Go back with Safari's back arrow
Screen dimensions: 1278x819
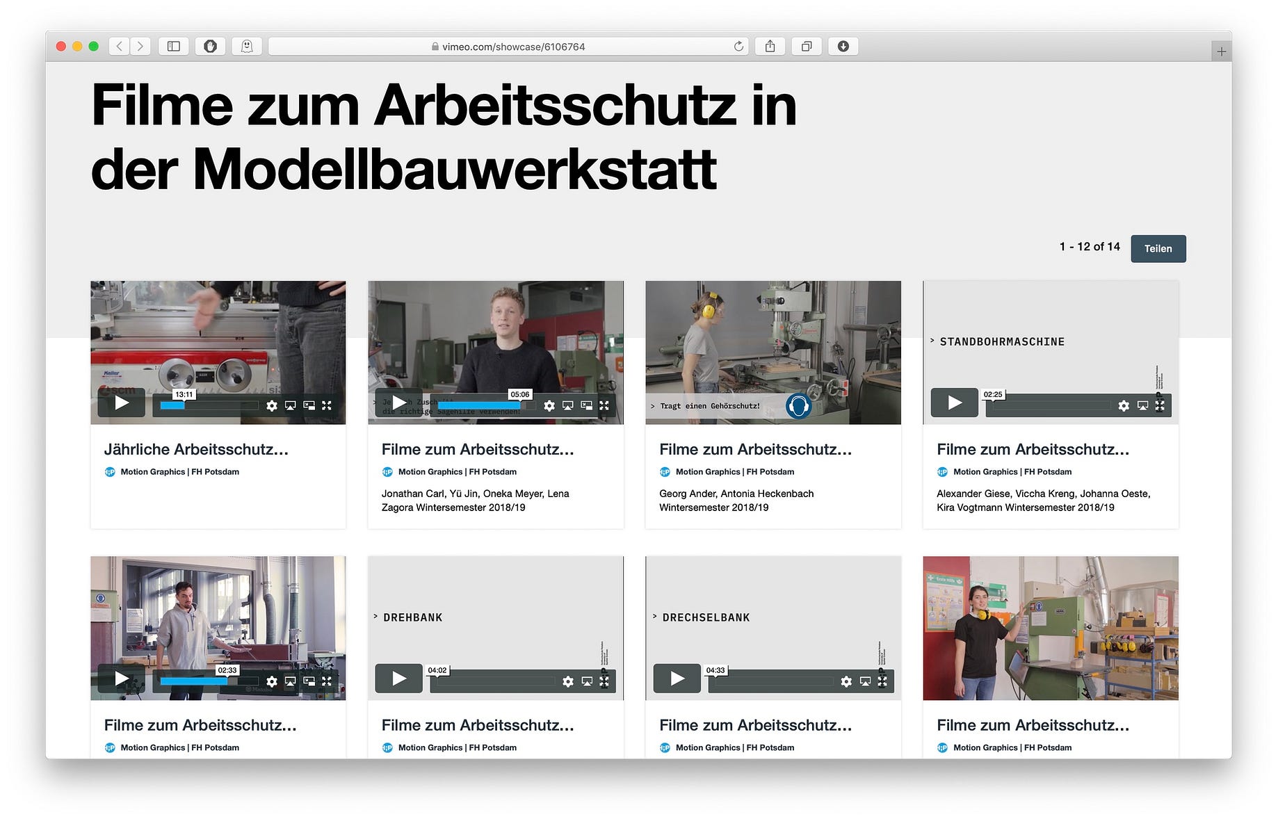tap(120, 47)
